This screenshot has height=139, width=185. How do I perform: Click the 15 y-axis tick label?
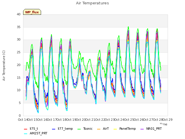click(x=18, y=78)
